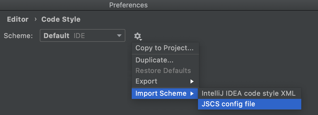The height and width of the screenshot is (115, 318).
Task: Click the gear icon next to Scheme
Action: pos(137,36)
